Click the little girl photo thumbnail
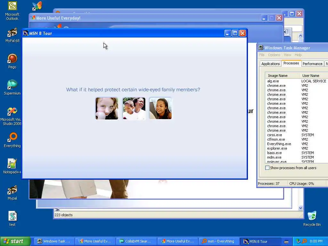This screenshot has width=328, height=246. pos(107,108)
